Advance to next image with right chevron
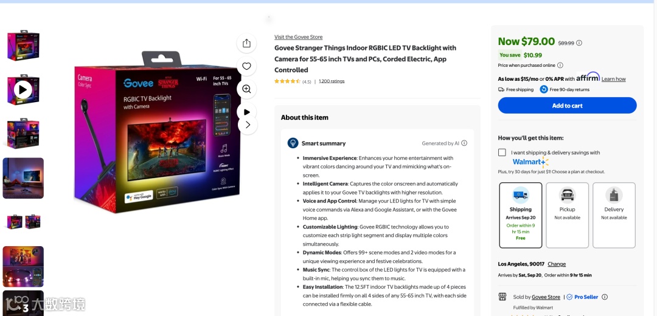 point(248,125)
